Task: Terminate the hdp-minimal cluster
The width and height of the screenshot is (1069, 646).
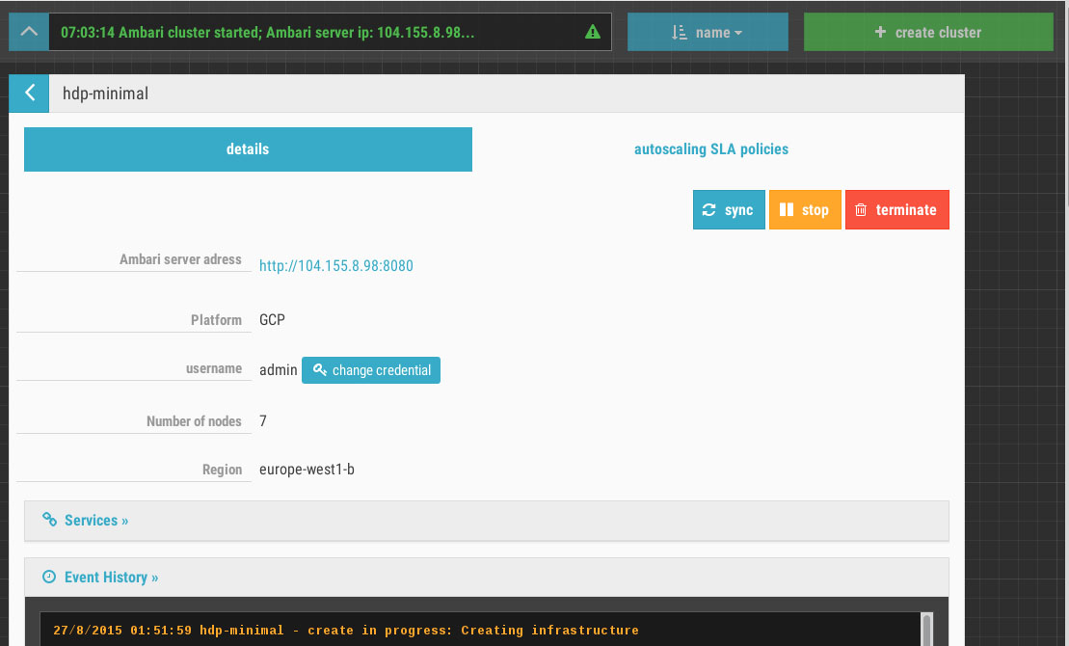Action: 896,210
